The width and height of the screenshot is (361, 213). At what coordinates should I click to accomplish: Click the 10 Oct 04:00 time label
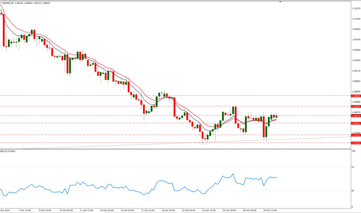[x=66, y=210]
